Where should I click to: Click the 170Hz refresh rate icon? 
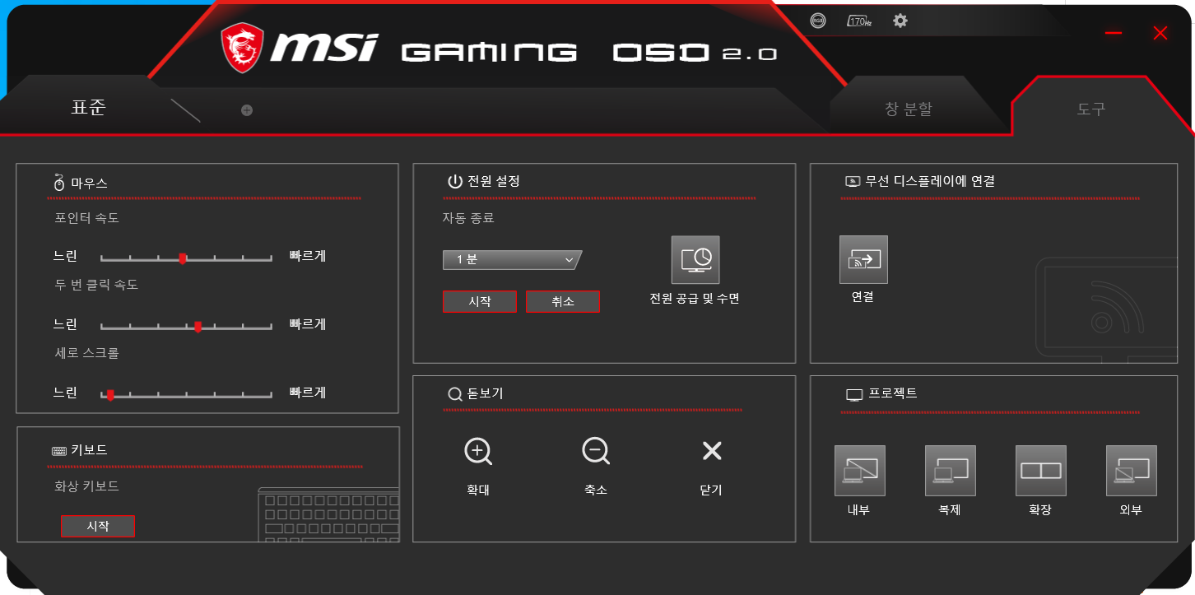point(859,21)
